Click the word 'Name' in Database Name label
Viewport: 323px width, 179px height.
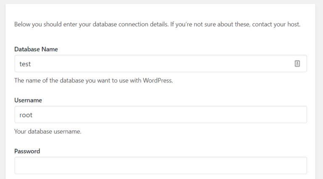(50, 49)
